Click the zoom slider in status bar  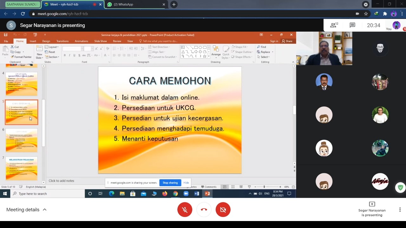click(268, 187)
